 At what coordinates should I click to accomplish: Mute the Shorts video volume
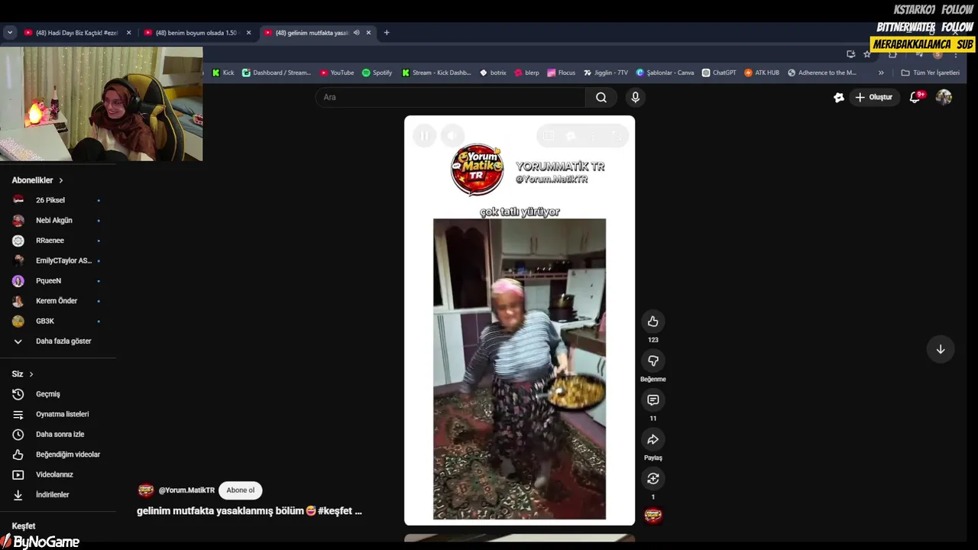pos(452,136)
